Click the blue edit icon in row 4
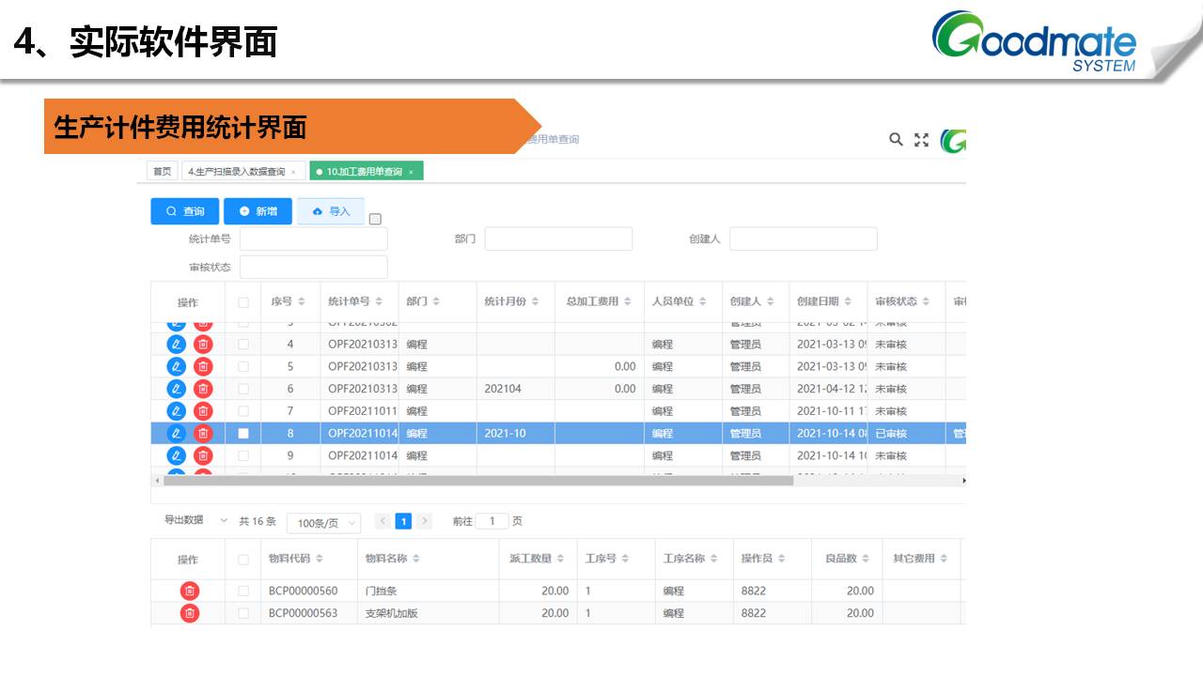 [x=176, y=345]
